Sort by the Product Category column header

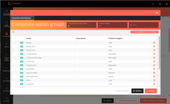pos(115,38)
